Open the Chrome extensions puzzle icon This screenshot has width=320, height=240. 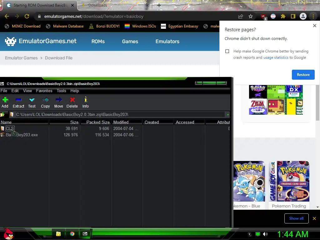point(283,16)
